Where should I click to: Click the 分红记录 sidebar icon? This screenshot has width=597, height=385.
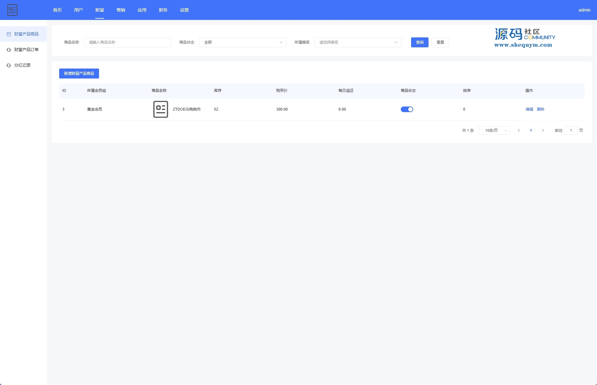pos(9,65)
